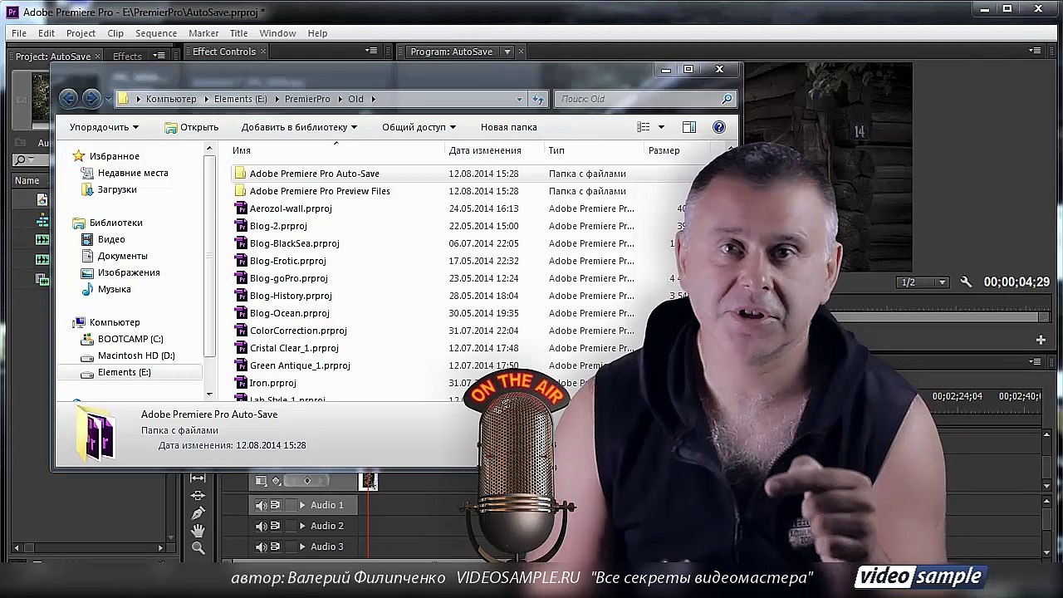Open Effect Controls panel menu
This screenshot has width=1063, height=598.
coord(371,51)
